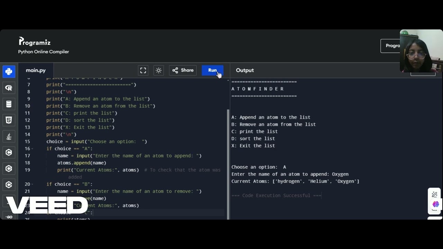Click line 15 choice input code
This screenshot has width=443, height=249.
tap(97, 141)
